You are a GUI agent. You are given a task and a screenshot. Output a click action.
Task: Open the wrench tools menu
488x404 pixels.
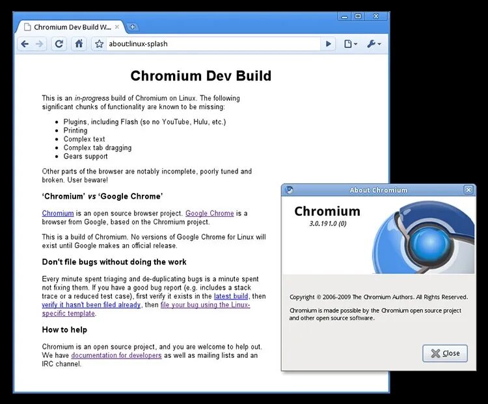373,44
